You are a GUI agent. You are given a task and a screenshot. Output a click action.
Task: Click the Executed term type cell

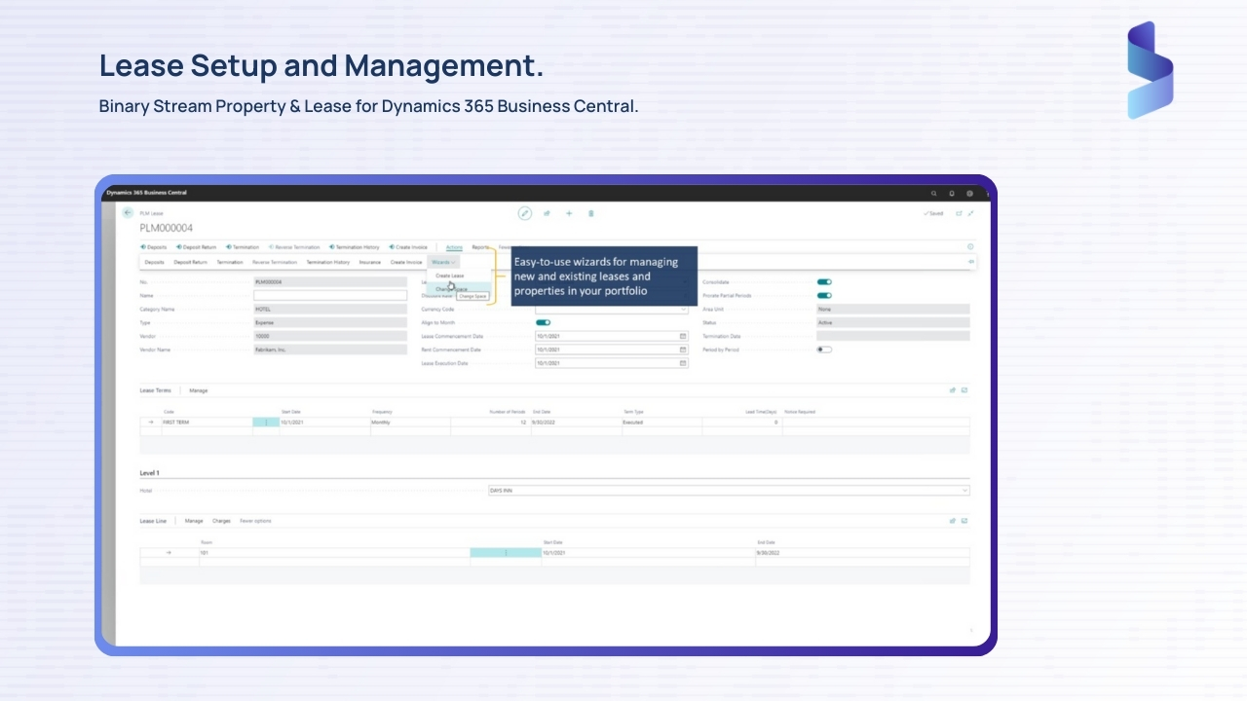[x=661, y=423]
